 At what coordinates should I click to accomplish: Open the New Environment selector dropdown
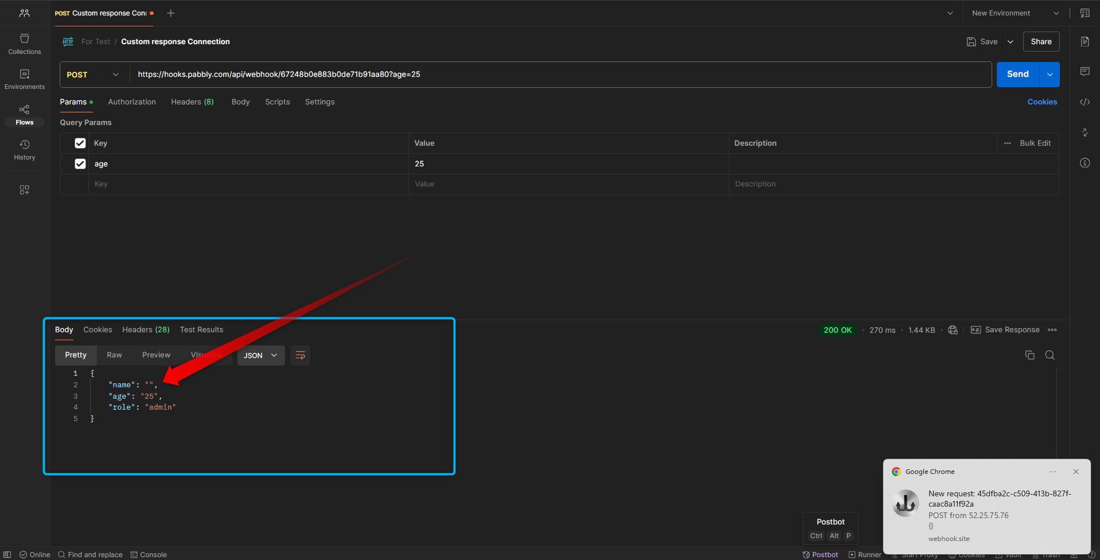coord(1015,13)
